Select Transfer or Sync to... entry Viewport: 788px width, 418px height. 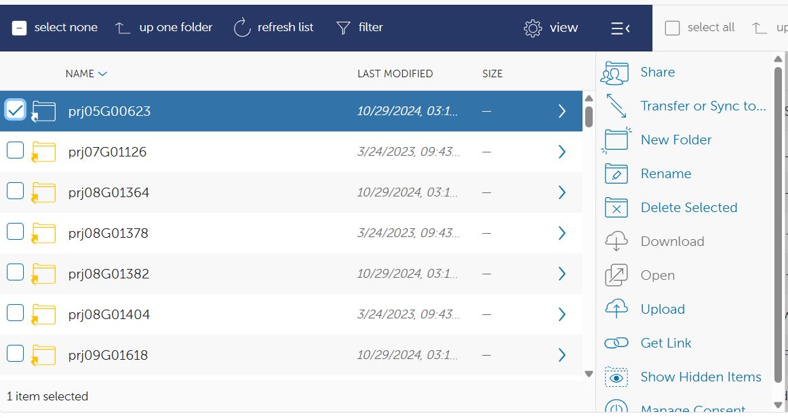[x=703, y=106]
